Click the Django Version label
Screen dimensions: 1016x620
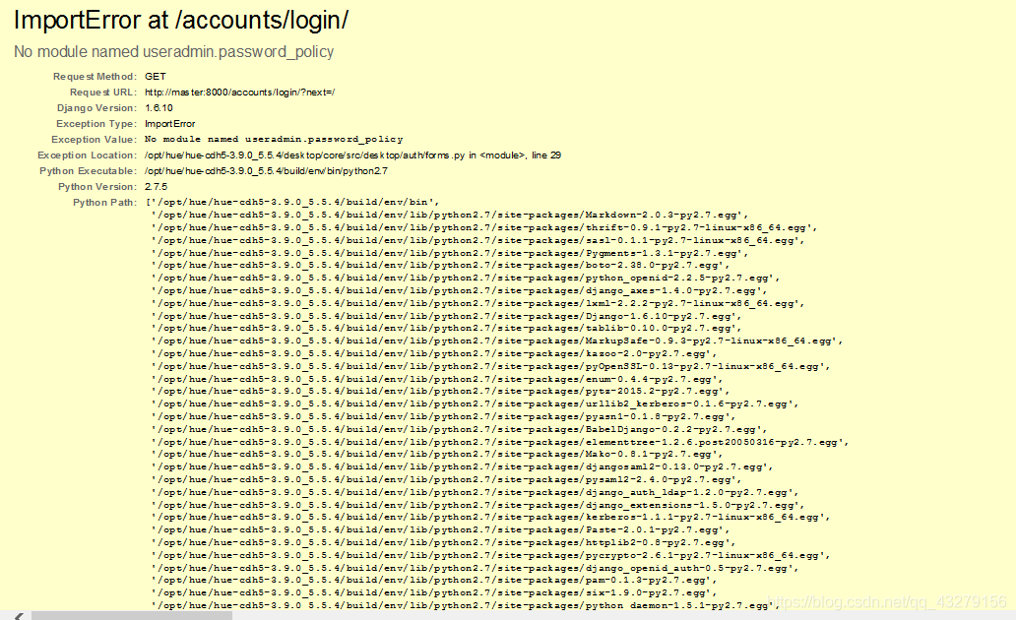point(96,107)
